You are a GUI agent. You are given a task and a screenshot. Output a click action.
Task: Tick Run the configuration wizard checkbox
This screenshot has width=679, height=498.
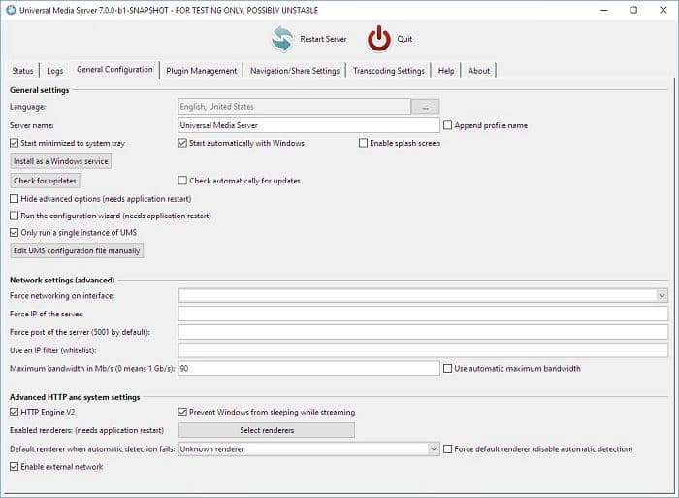pos(14,216)
